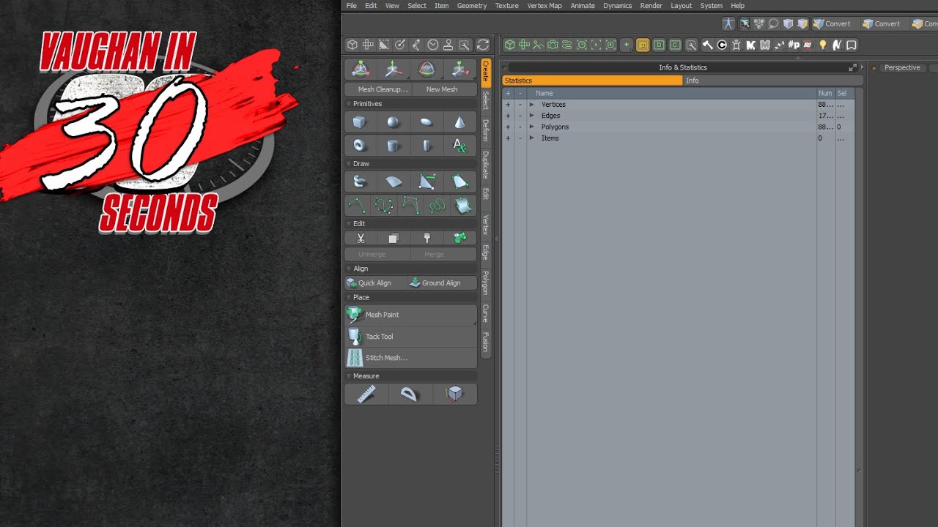Collapse the Edit section
Viewport: 938px width, 527px height.
(x=349, y=224)
